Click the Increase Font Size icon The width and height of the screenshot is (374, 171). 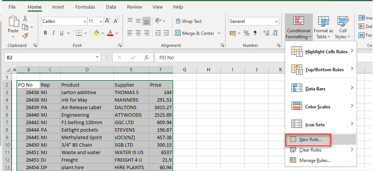coord(108,21)
